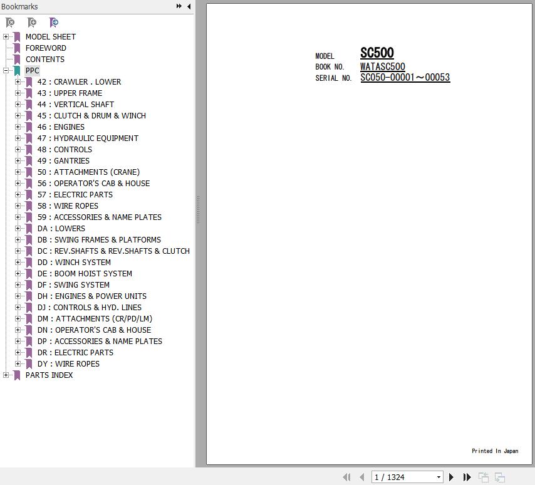Click the serial number SC050-00001~00053
Screen dimensions: 535x485
(x=405, y=78)
